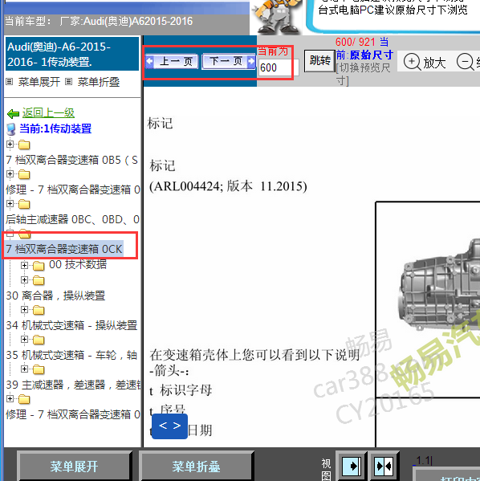Expand the 30 离合器，操纵装置 folder
480x481 pixels.
24,279
